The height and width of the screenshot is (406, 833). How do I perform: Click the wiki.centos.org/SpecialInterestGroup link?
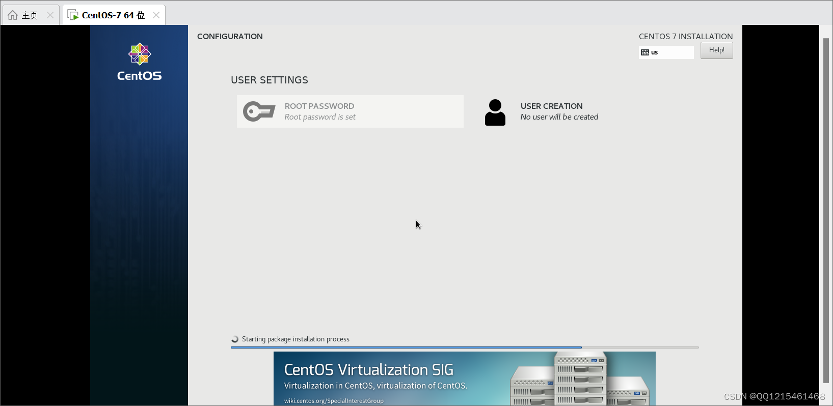point(334,401)
